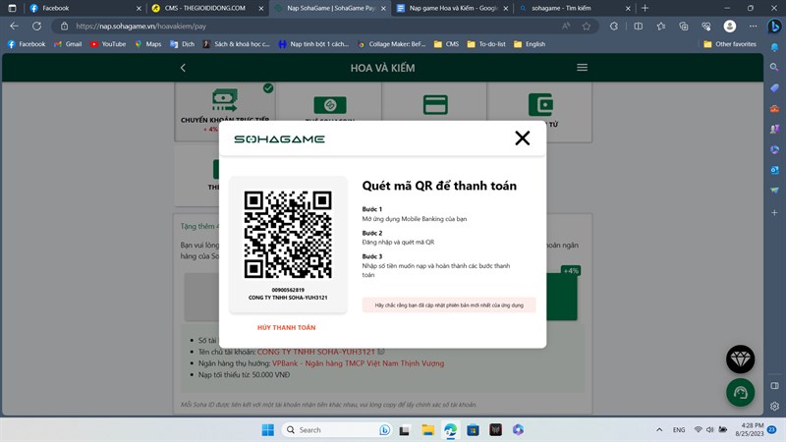Open the Edge sidebar Outlook icon
The image size is (786, 442).
coord(774,170)
